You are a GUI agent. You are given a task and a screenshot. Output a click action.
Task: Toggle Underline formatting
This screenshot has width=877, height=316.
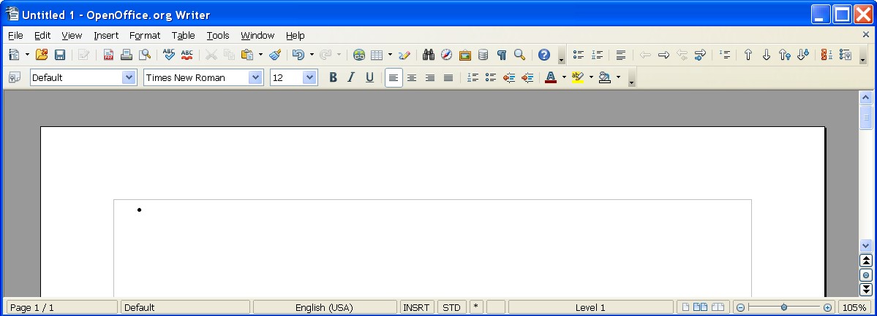[369, 77]
